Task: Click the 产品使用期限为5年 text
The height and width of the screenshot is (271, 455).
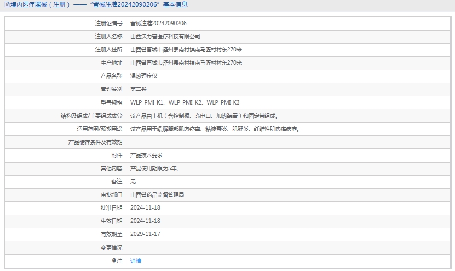Action: tap(154, 169)
